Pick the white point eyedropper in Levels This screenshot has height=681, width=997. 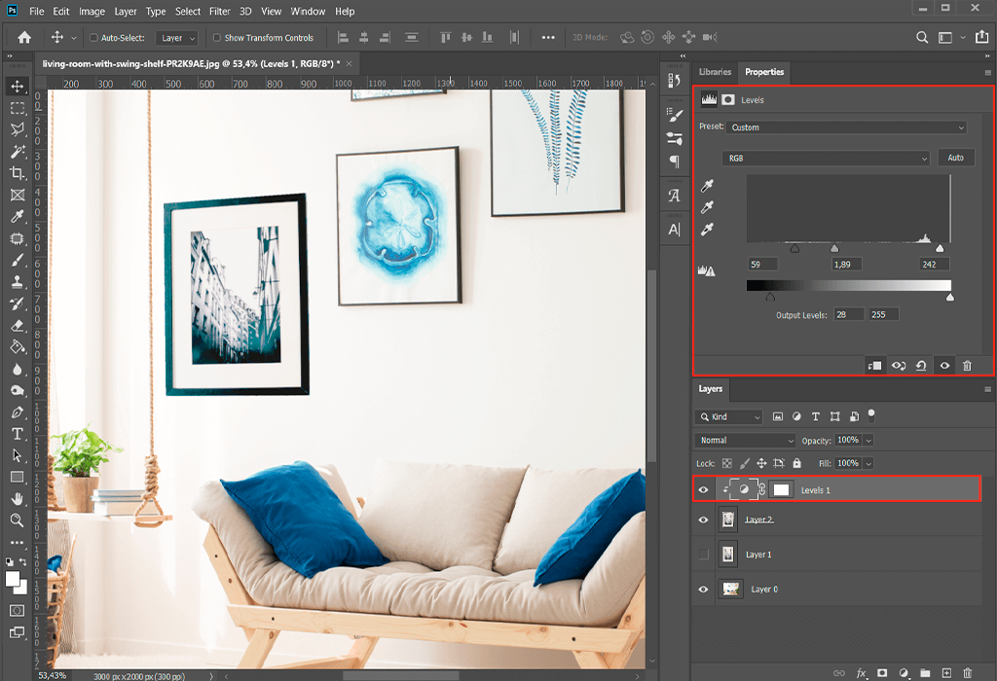click(x=707, y=230)
